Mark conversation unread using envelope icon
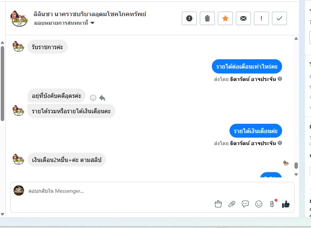Screen dimensions: 311x228 [x=243, y=18]
